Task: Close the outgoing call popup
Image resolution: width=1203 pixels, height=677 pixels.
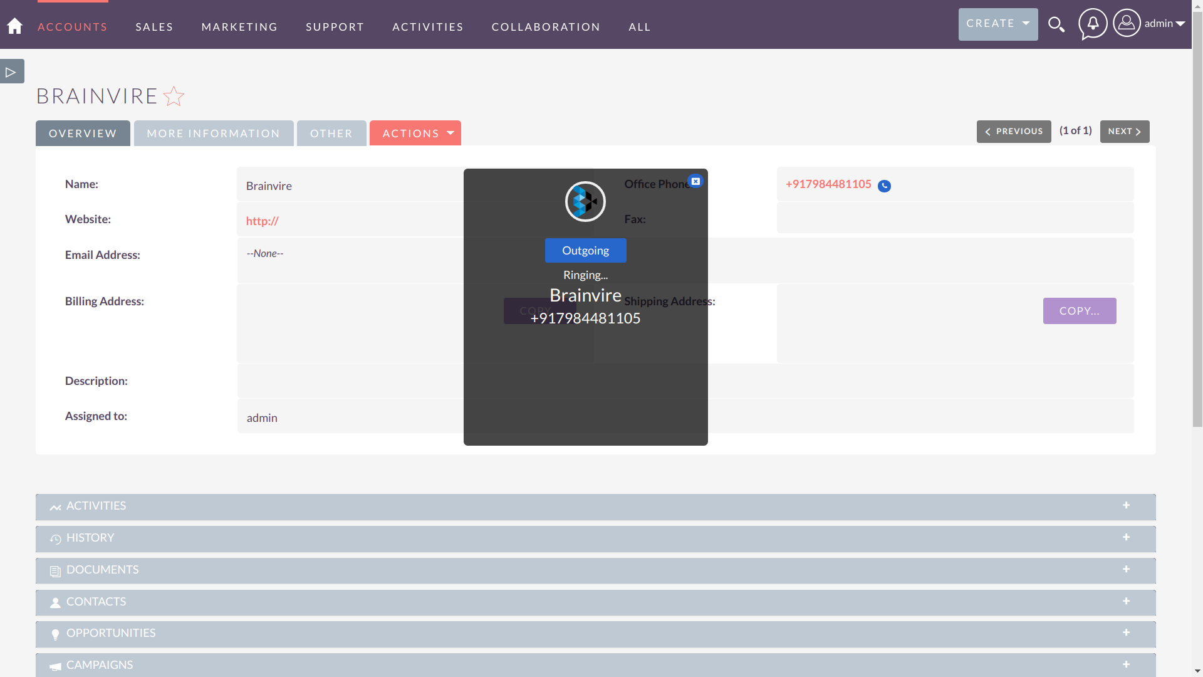Action: 695,181
